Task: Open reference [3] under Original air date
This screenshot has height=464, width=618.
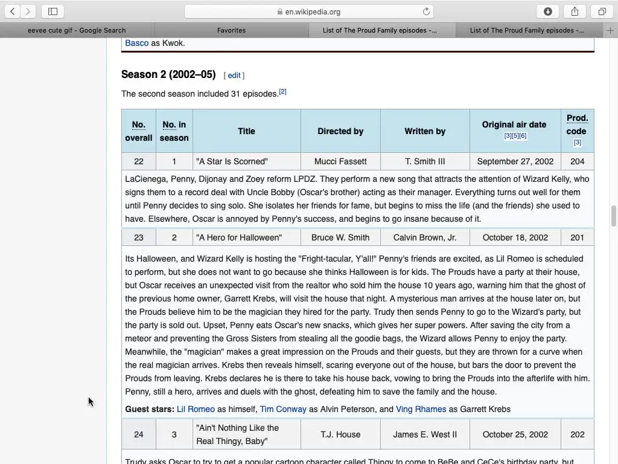Action: (x=508, y=136)
